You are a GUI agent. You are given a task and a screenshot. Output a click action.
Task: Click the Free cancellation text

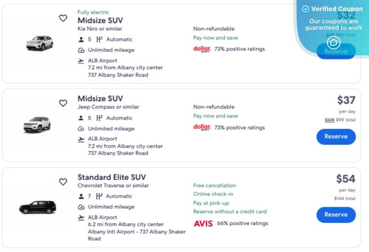214,186
